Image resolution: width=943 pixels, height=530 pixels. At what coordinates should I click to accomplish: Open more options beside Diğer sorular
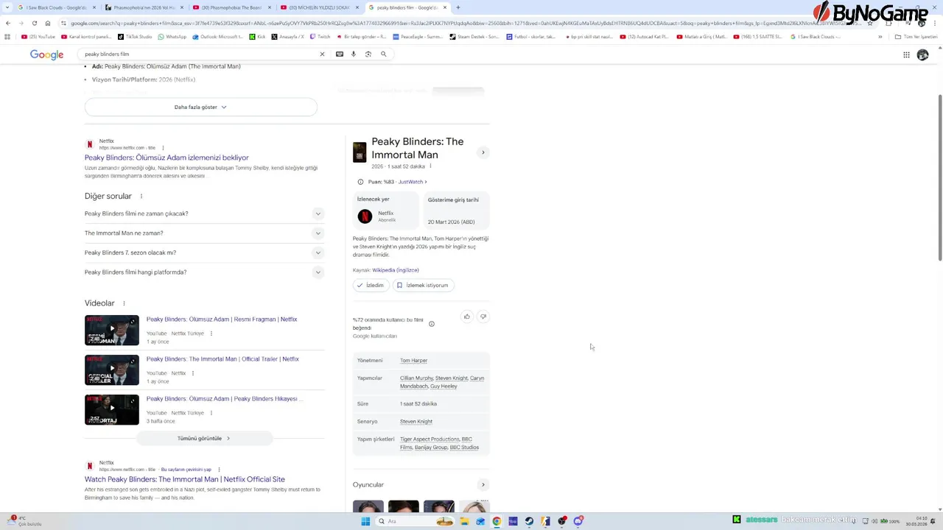pyautogui.click(x=141, y=197)
